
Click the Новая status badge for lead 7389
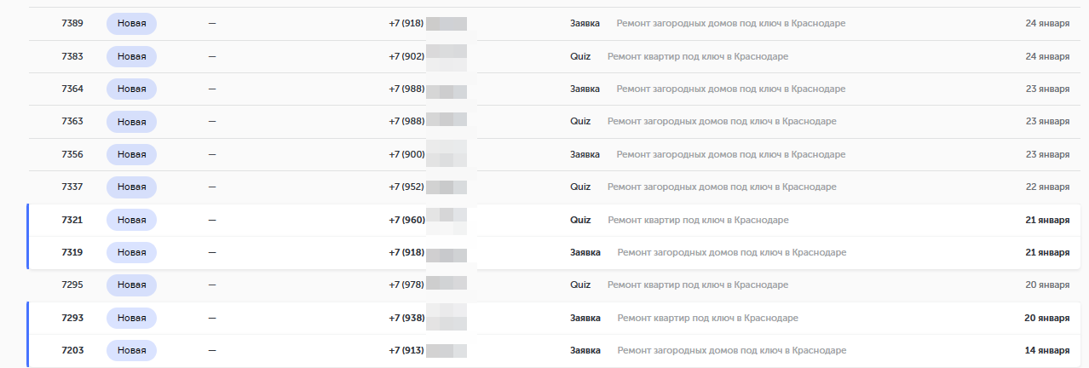click(x=131, y=24)
